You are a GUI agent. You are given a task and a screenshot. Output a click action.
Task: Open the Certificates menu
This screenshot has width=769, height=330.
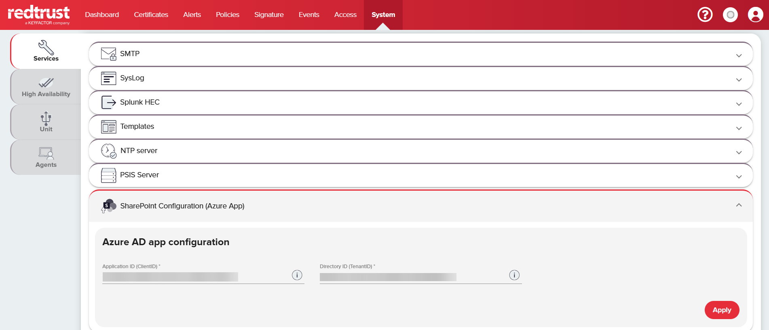(x=151, y=15)
